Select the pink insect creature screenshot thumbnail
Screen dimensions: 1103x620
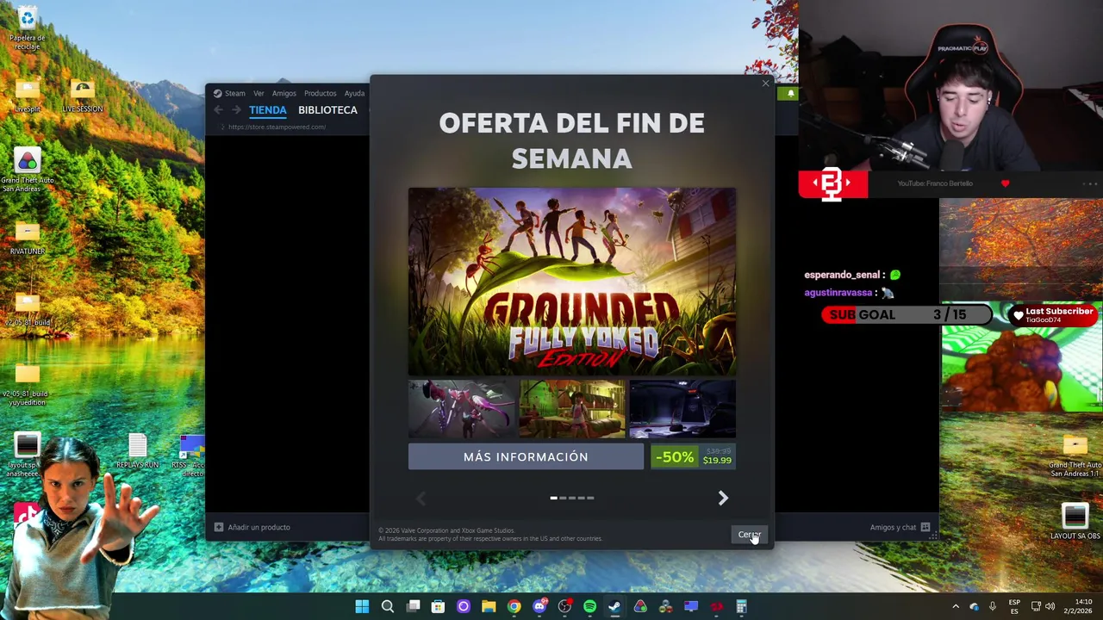pyautogui.click(x=463, y=409)
